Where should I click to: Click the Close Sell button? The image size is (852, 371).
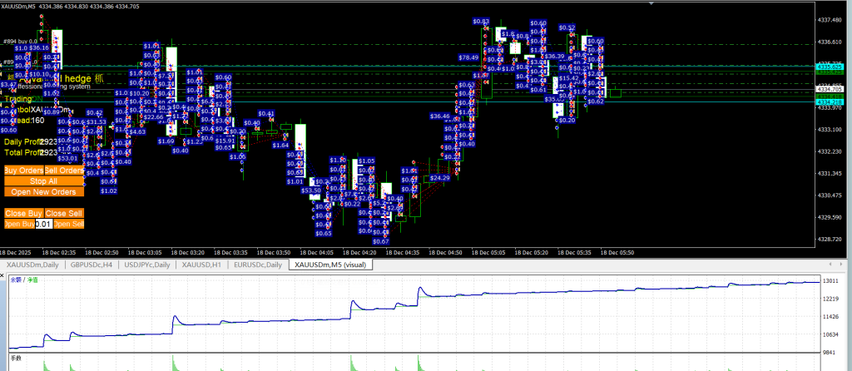64,213
